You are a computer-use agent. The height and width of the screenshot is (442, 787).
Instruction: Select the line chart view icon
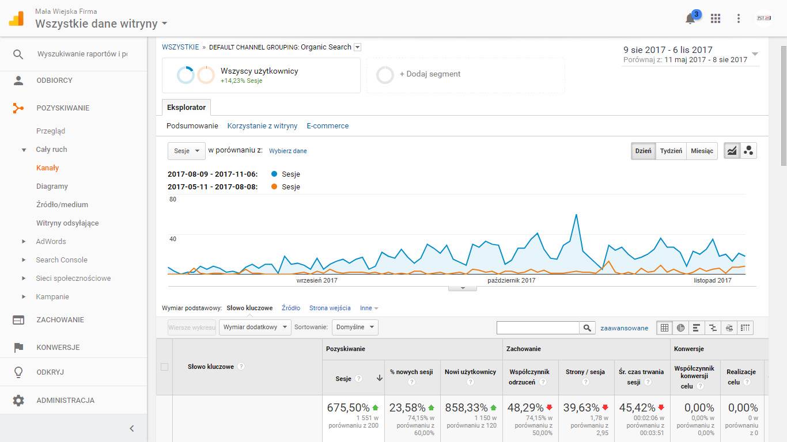tap(732, 151)
